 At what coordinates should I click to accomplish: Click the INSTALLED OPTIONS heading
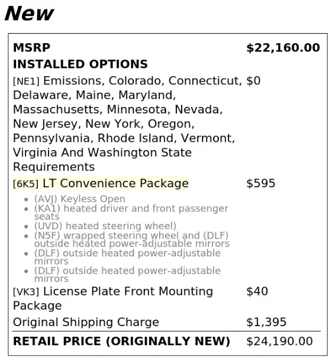pyautogui.click(x=80, y=64)
